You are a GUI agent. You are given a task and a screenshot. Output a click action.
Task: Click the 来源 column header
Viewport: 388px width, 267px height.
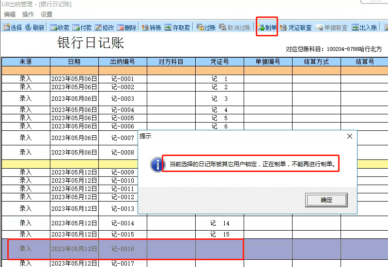coord(26,62)
